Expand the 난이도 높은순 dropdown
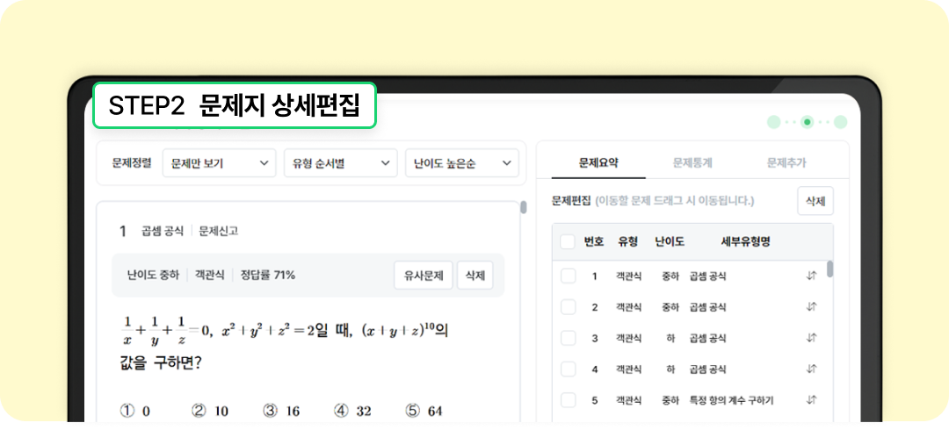 pyautogui.click(x=461, y=163)
